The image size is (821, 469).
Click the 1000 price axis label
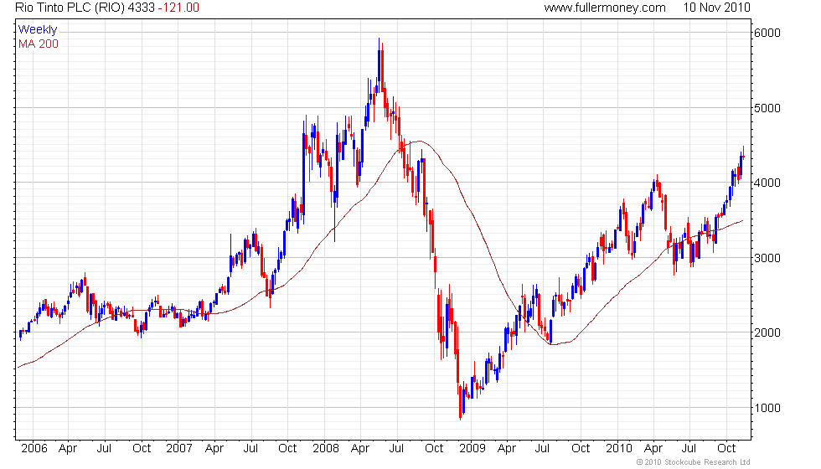(x=767, y=409)
